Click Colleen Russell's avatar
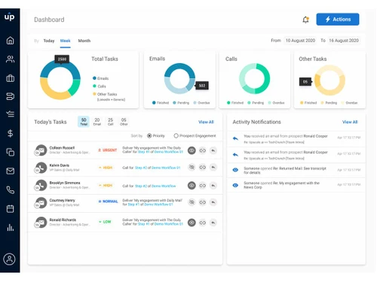Viewport: 377px width, 282px height. 41,150
